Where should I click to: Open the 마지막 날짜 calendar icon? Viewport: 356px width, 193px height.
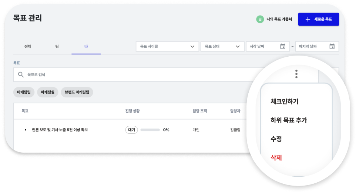332,46
